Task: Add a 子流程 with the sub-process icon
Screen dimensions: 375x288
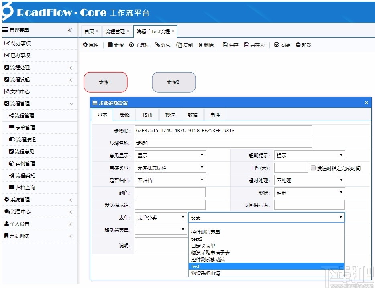Action: coord(139,45)
